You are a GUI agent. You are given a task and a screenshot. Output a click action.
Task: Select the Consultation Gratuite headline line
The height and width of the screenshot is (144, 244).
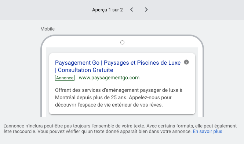[85, 70]
